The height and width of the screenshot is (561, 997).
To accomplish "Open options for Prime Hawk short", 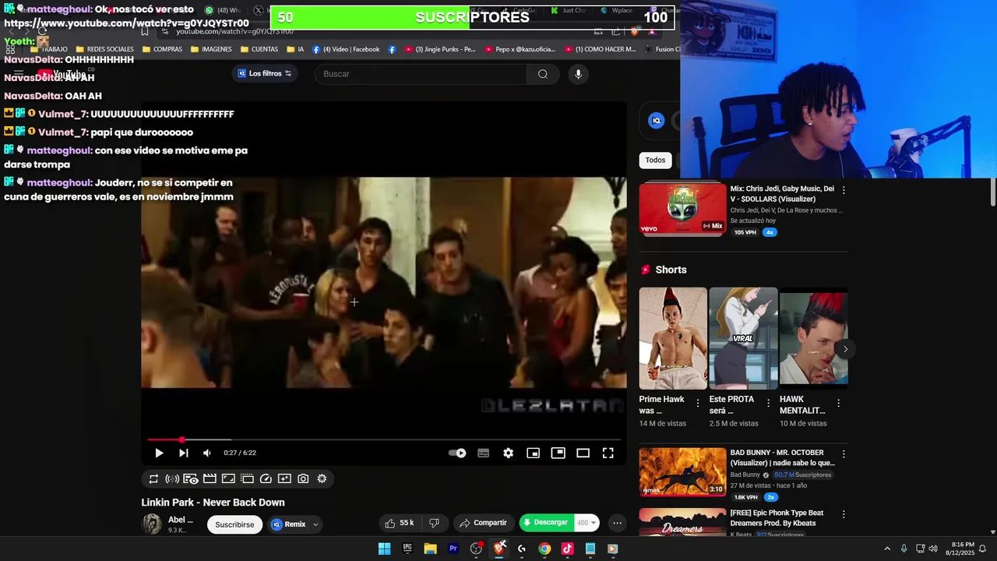I will tap(698, 403).
